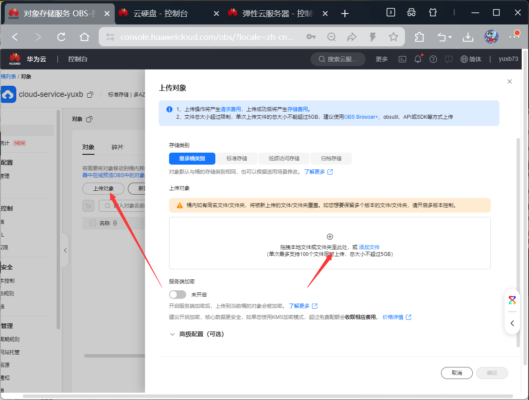
Task: Click the browser forward arrow
Action: pos(38,37)
